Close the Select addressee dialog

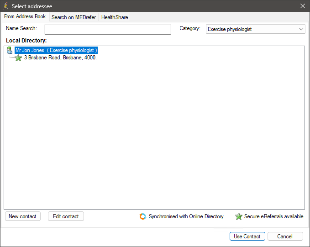point(302,6)
